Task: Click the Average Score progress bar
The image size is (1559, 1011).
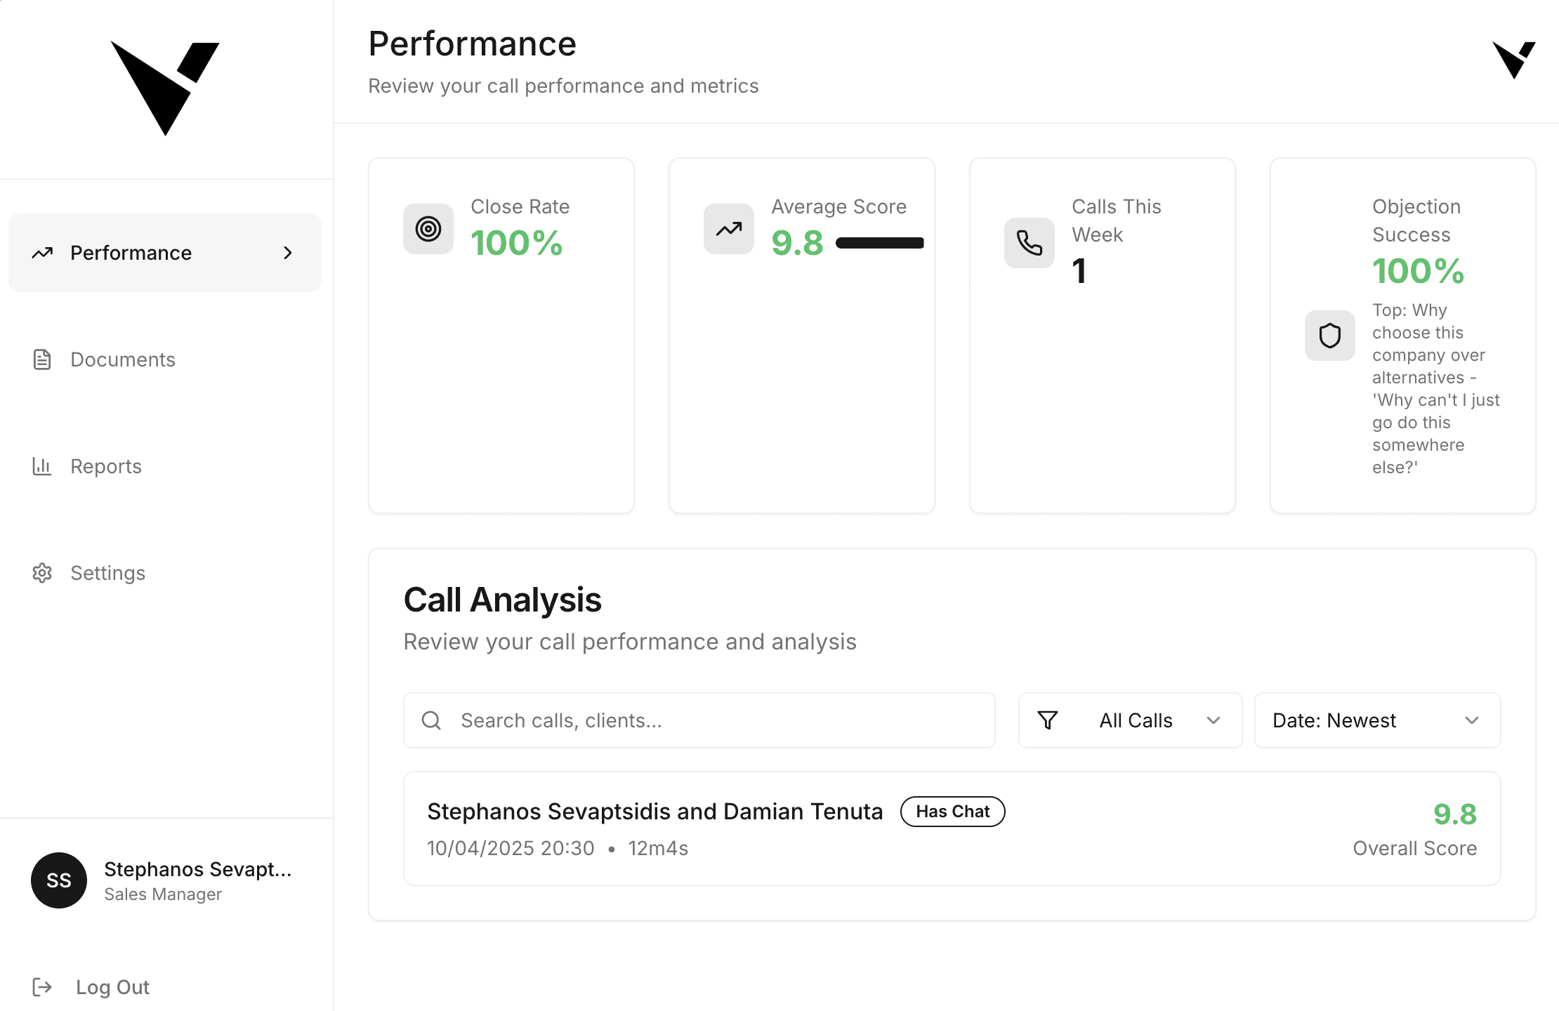Action: [879, 243]
